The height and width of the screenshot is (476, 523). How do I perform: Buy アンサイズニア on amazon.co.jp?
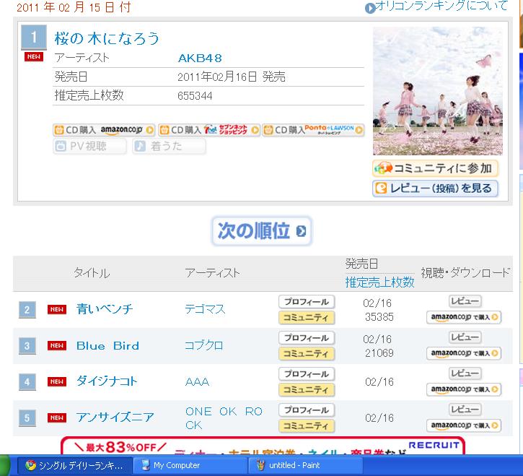pyautogui.click(x=464, y=425)
